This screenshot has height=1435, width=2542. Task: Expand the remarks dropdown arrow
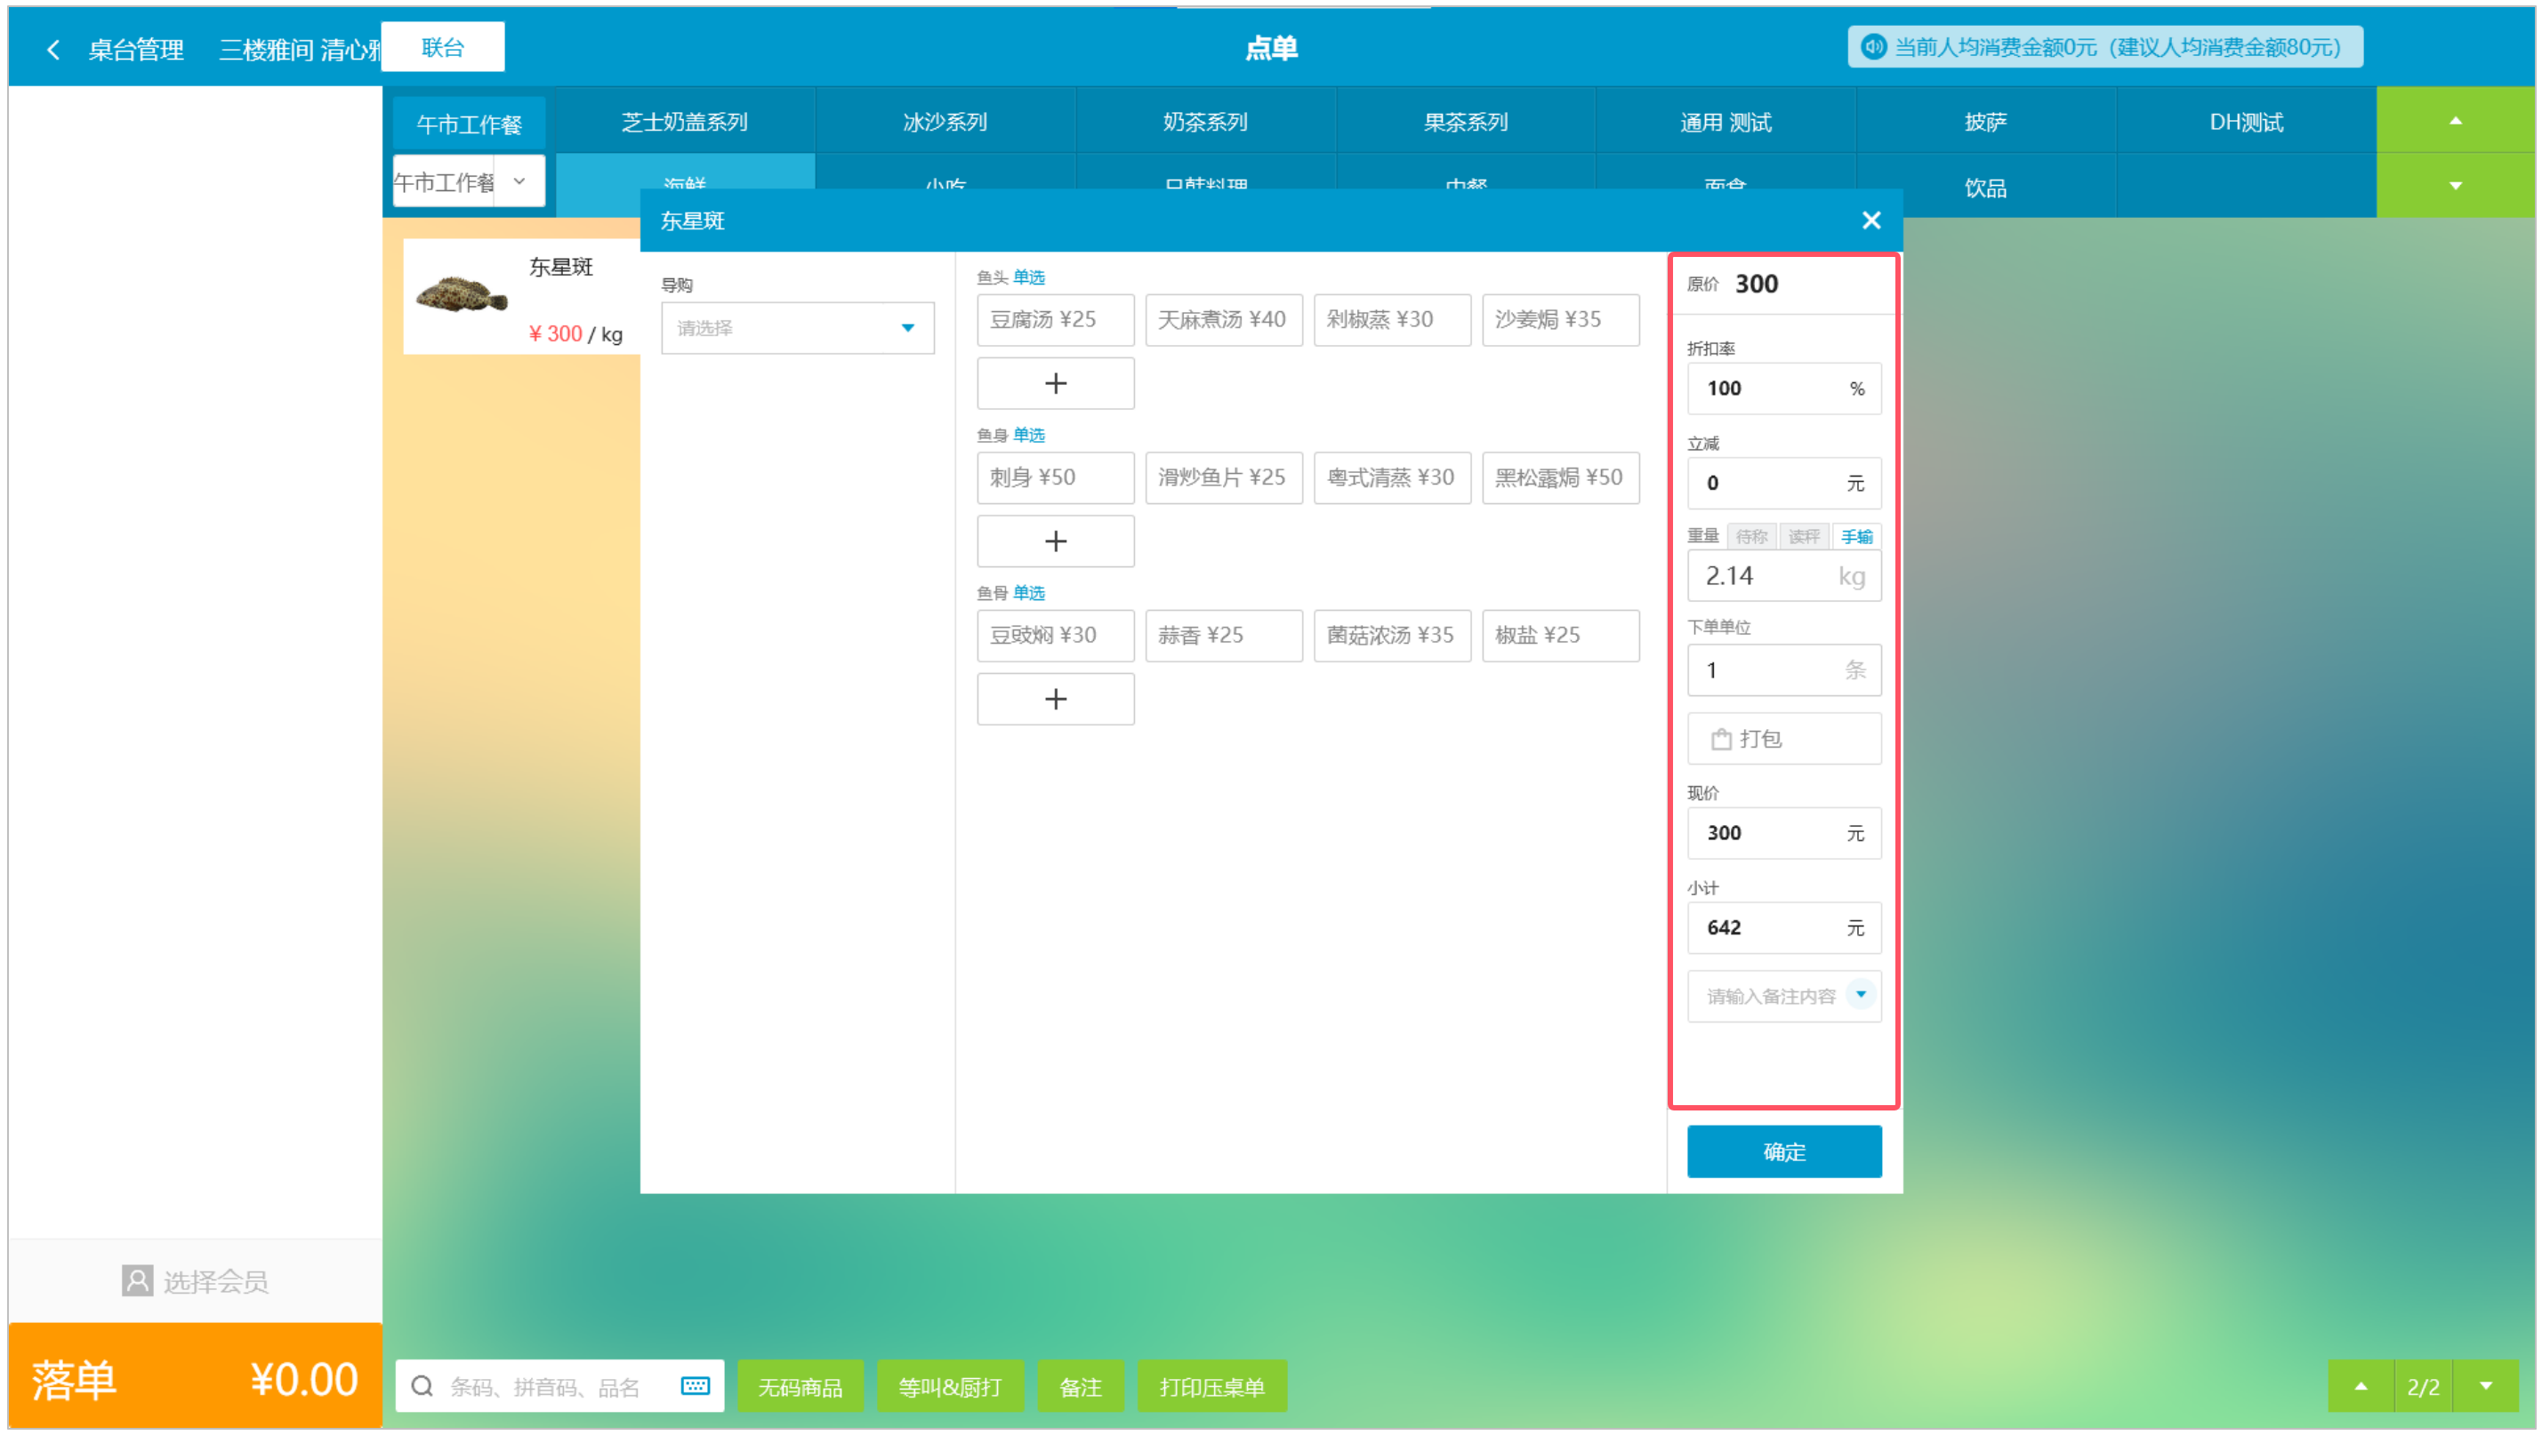pyautogui.click(x=1860, y=994)
